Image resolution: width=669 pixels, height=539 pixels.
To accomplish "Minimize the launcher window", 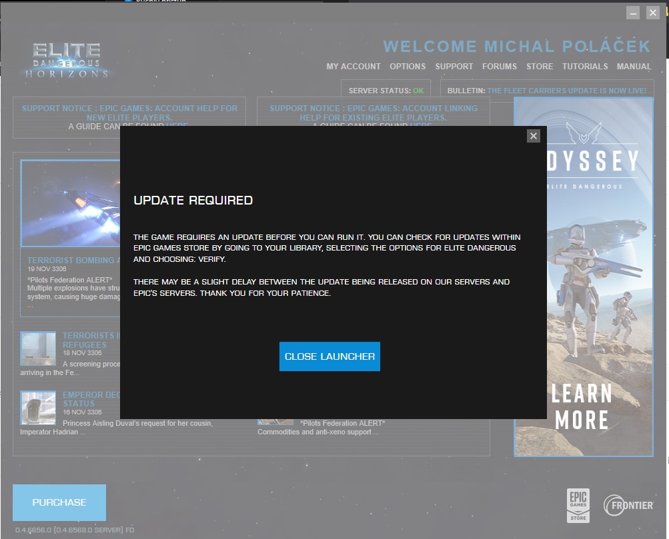I will pyautogui.click(x=633, y=13).
